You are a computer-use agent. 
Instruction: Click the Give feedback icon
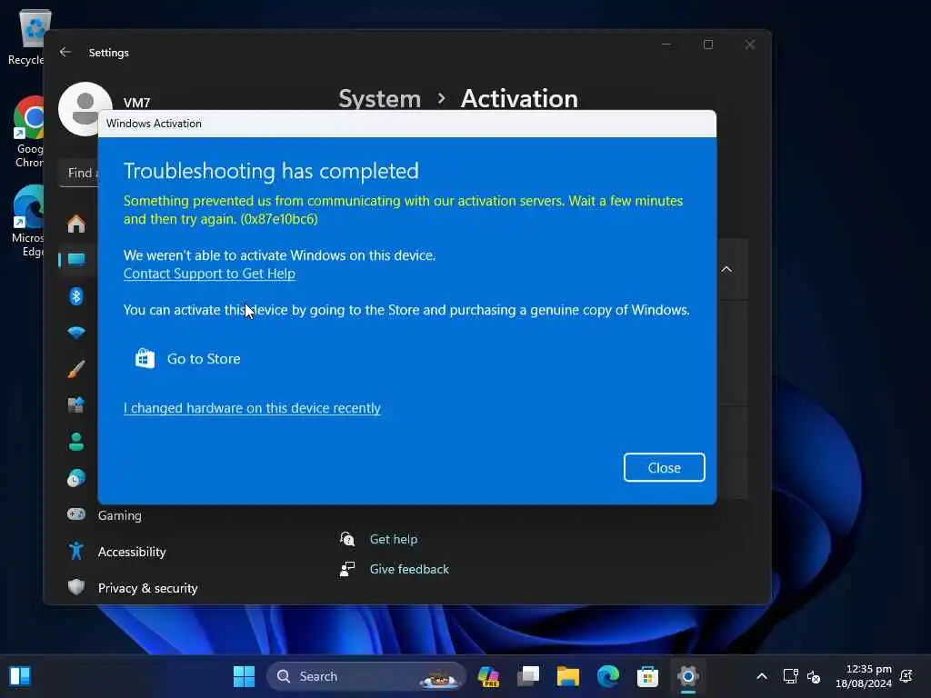[x=347, y=569]
